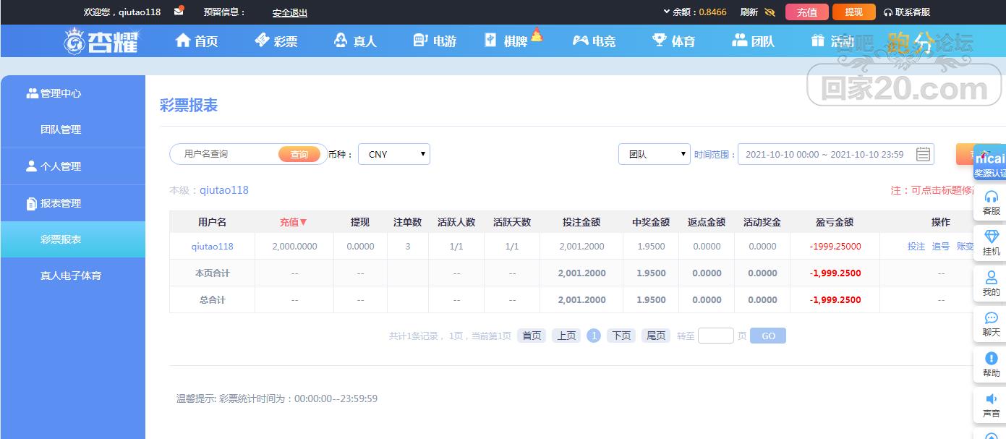Focus the 用户名查询 search field
The width and height of the screenshot is (1006, 439).
click(x=224, y=154)
